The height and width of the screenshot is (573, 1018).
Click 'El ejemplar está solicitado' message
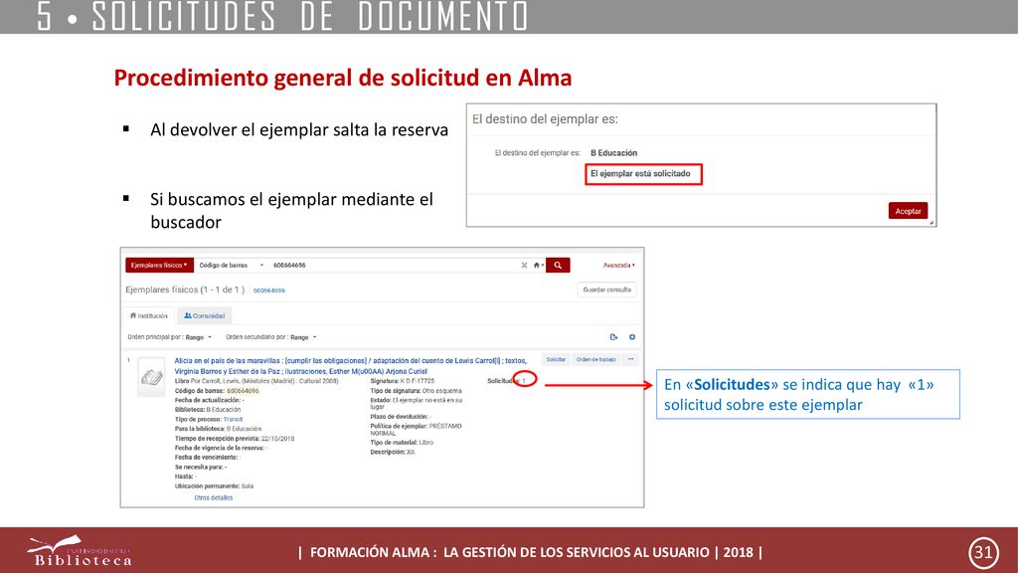click(640, 173)
